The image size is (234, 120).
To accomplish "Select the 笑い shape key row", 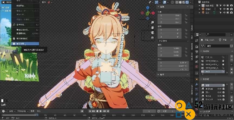I will pyautogui.click(x=213, y=92).
